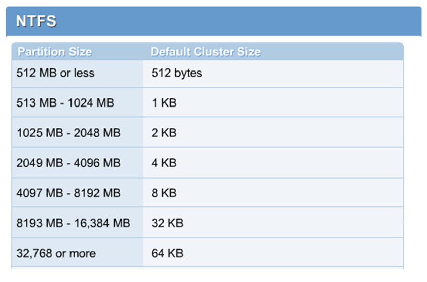The width and height of the screenshot is (427, 282).
Task: Click the blank header area right of Default Cluster Size
Action: click(x=335, y=52)
